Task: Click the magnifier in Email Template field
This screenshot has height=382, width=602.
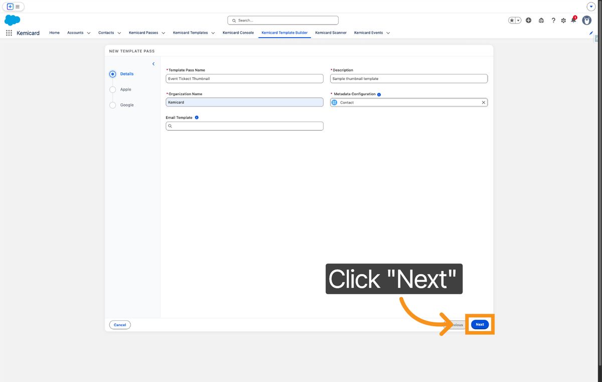Action: click(170, 126)
